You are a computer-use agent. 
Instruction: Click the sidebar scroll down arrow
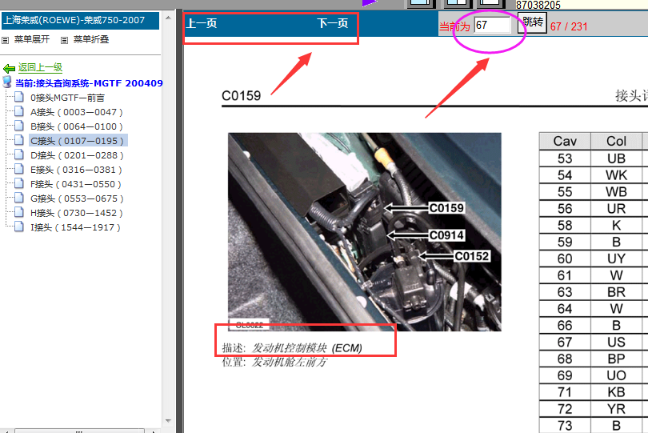click(x=168, y=421)
